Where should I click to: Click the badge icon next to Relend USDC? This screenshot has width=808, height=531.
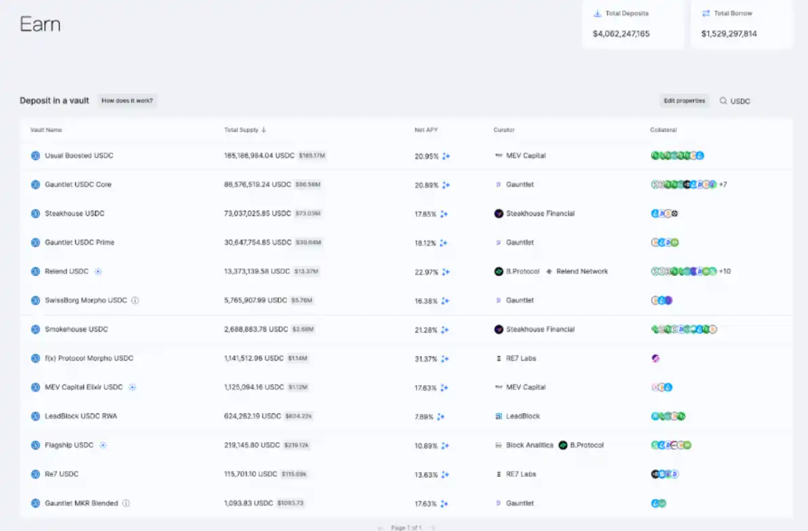(x=98, y=271)
